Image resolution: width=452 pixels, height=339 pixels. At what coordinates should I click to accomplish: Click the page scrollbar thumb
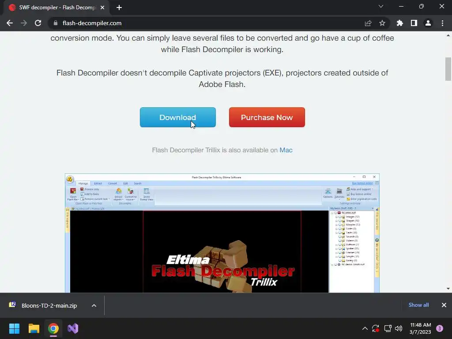click(x=448, y=69)
